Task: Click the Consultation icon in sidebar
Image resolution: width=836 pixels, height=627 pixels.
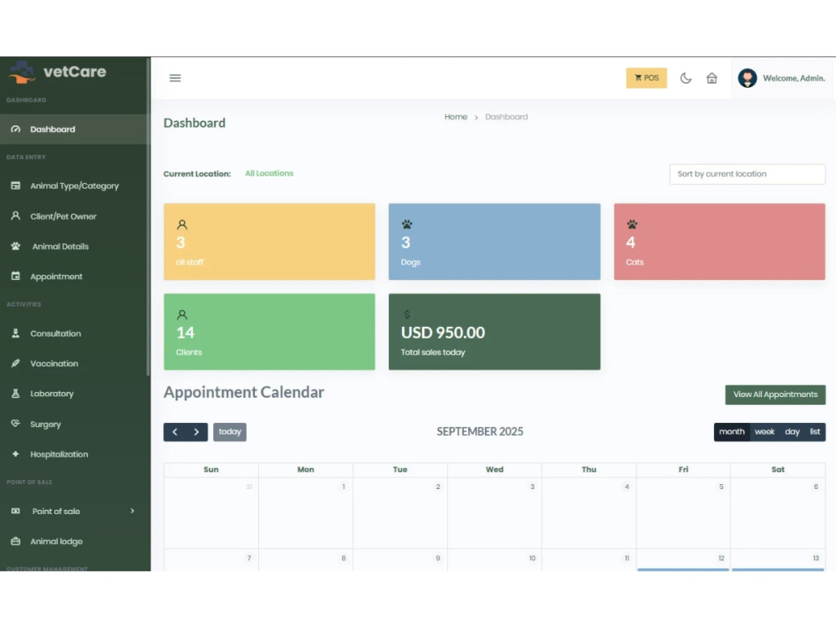Action: (15, 334)
